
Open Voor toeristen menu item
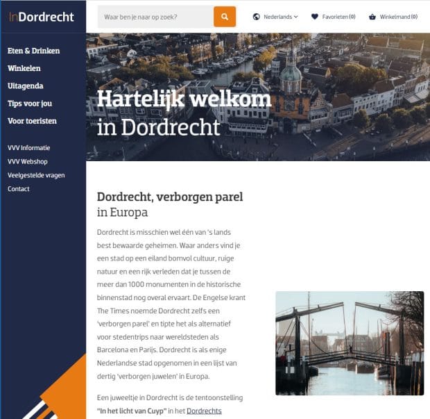coord(32,121)
